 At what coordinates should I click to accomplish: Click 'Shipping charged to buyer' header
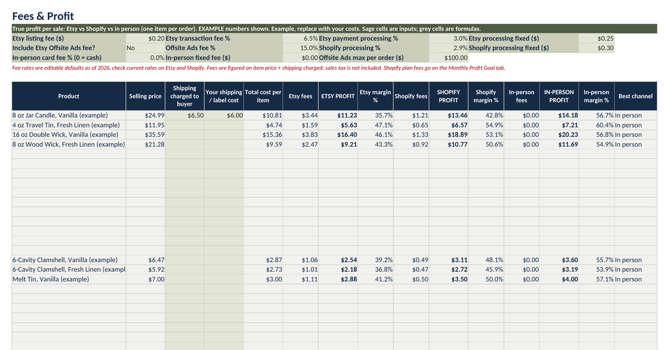pos(185,96)
